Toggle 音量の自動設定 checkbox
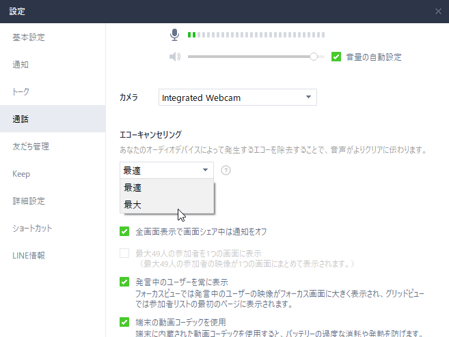Screen dimensions: 449x337 pos(336,57)
